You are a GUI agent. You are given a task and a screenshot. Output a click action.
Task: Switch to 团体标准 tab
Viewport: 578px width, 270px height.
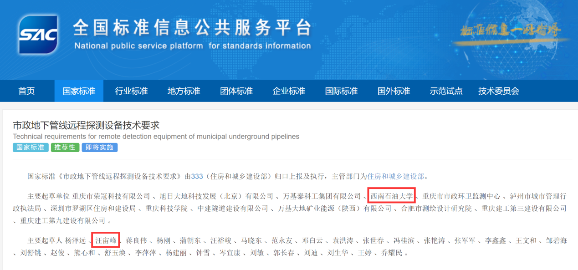point(236,91)
